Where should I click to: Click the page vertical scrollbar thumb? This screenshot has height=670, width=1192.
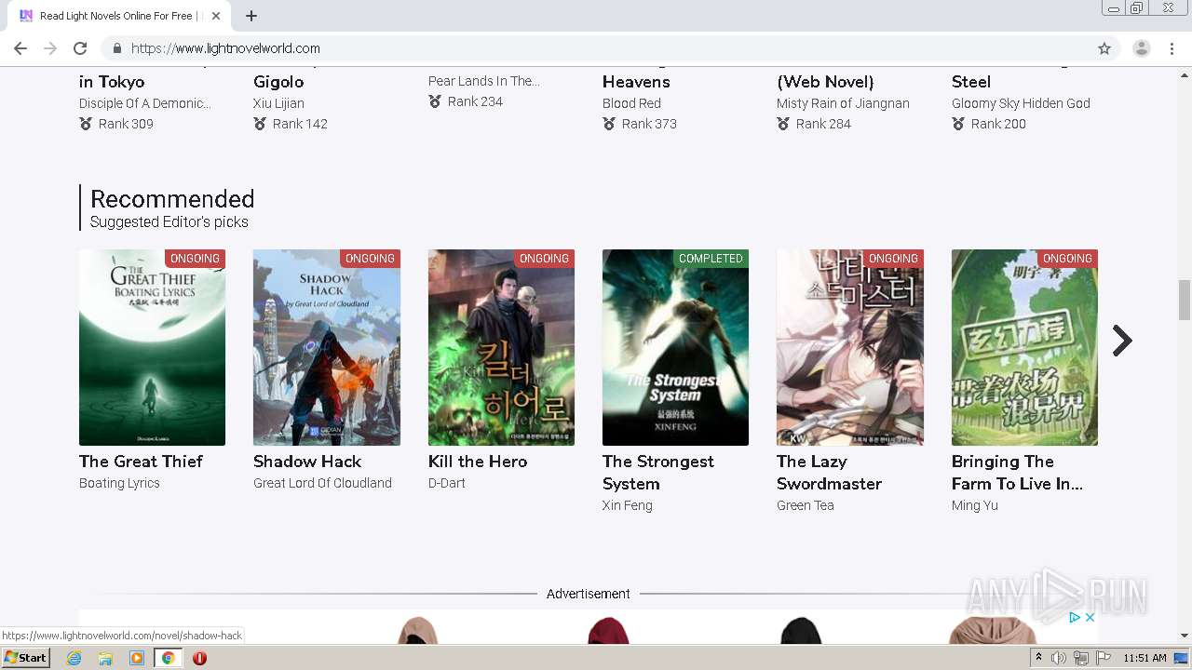(1185, 299)
